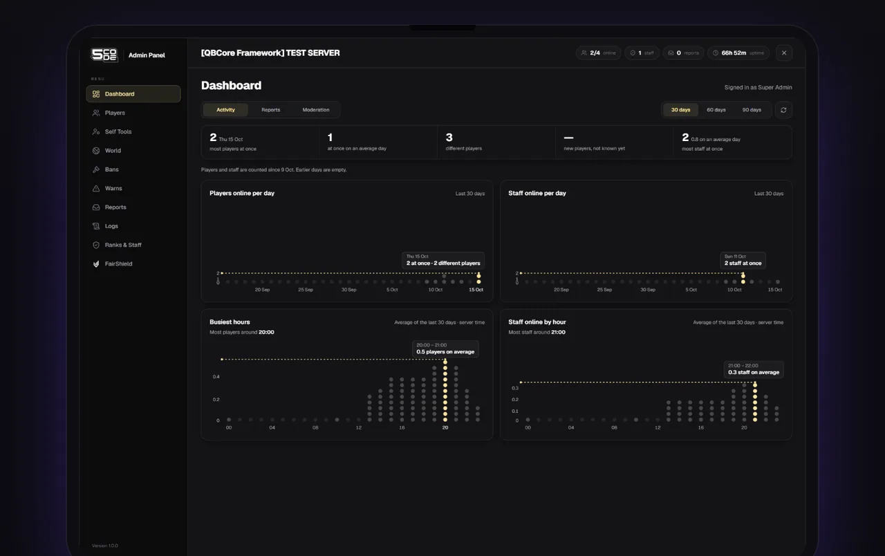Open Bans with the hammer icon
Image resolution: width=885 pixels, height=556 pixels.
96,169
